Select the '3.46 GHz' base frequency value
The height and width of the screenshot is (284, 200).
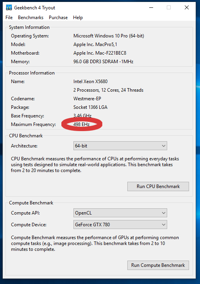pos(82,115)
